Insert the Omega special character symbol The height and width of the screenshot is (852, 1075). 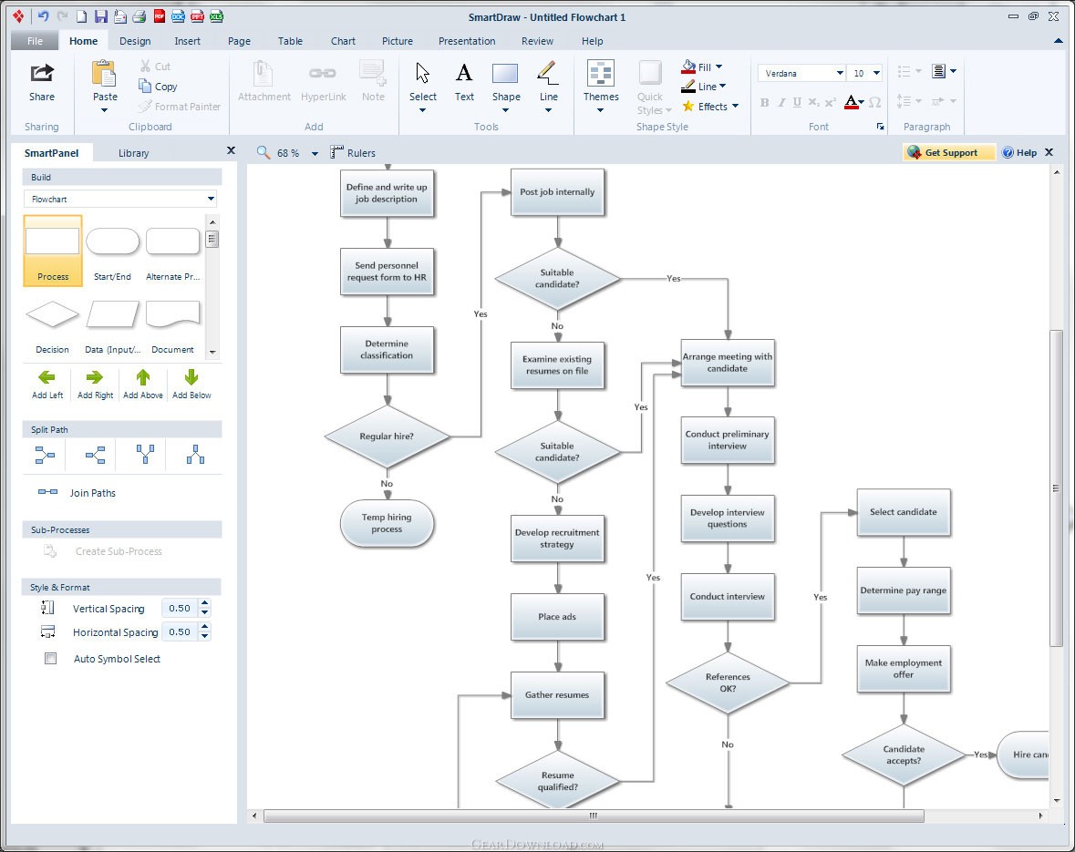click(874, 103)
